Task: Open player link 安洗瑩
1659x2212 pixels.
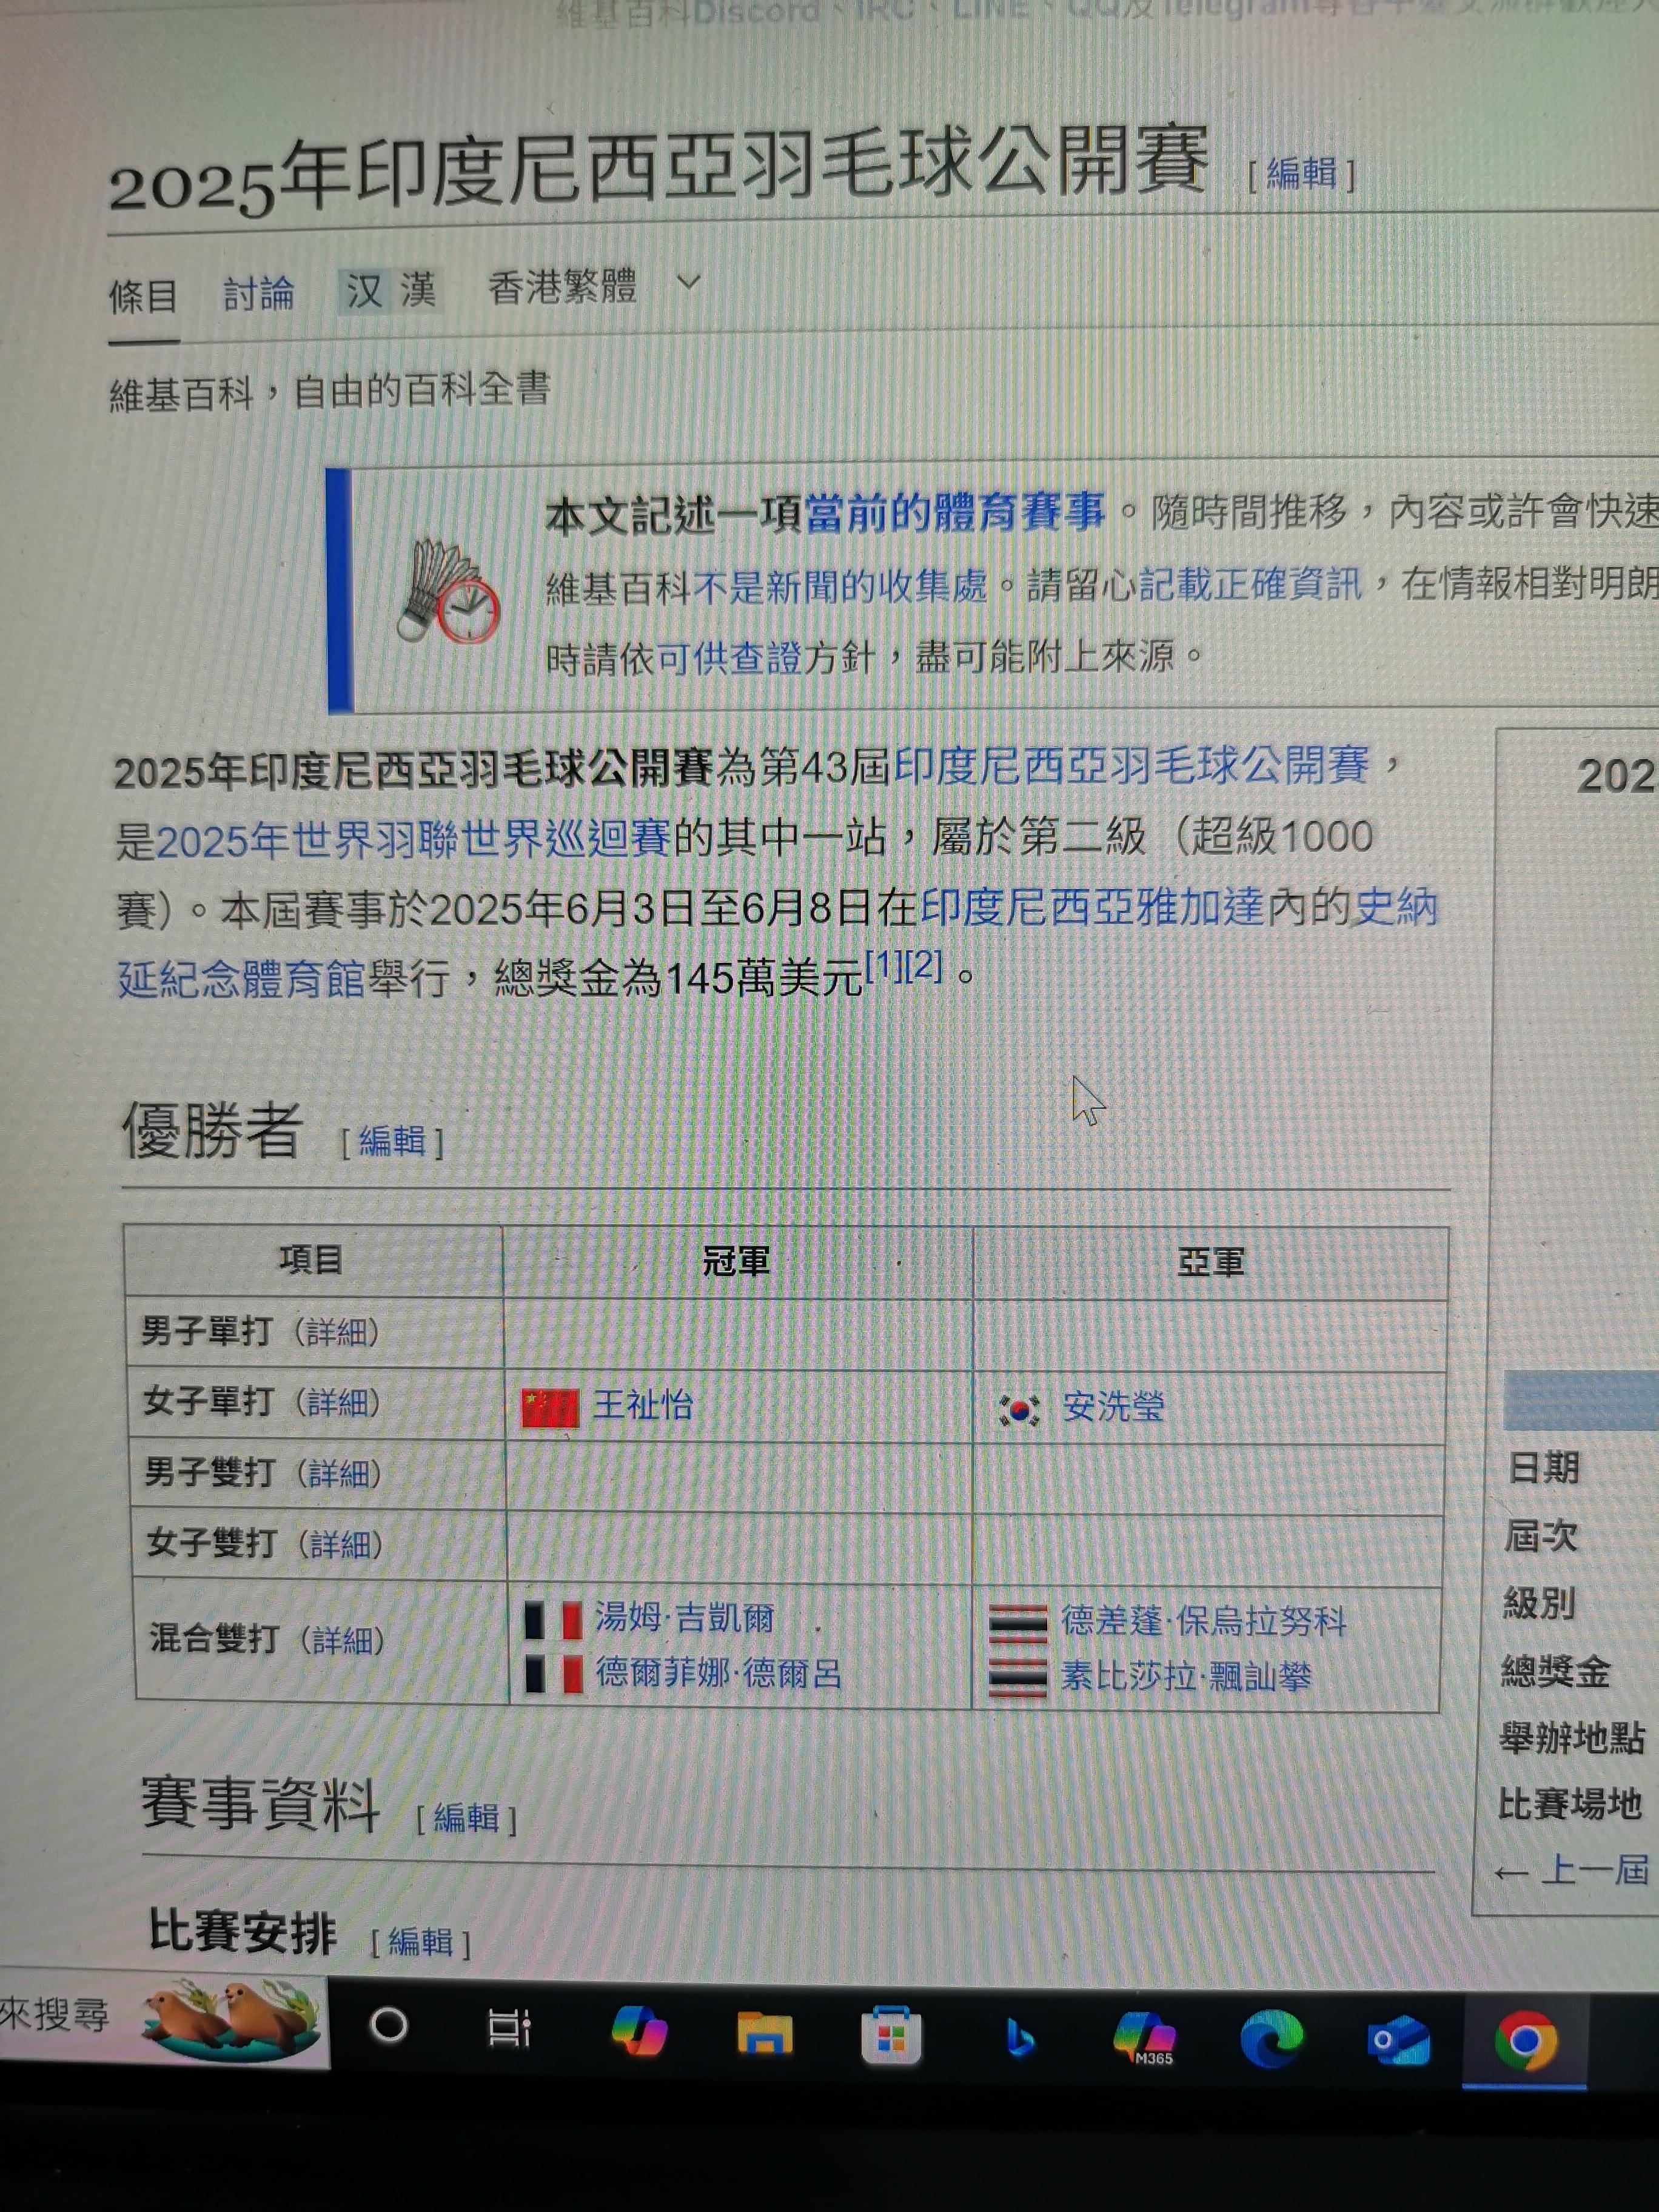Action: coord(1113,1407)
